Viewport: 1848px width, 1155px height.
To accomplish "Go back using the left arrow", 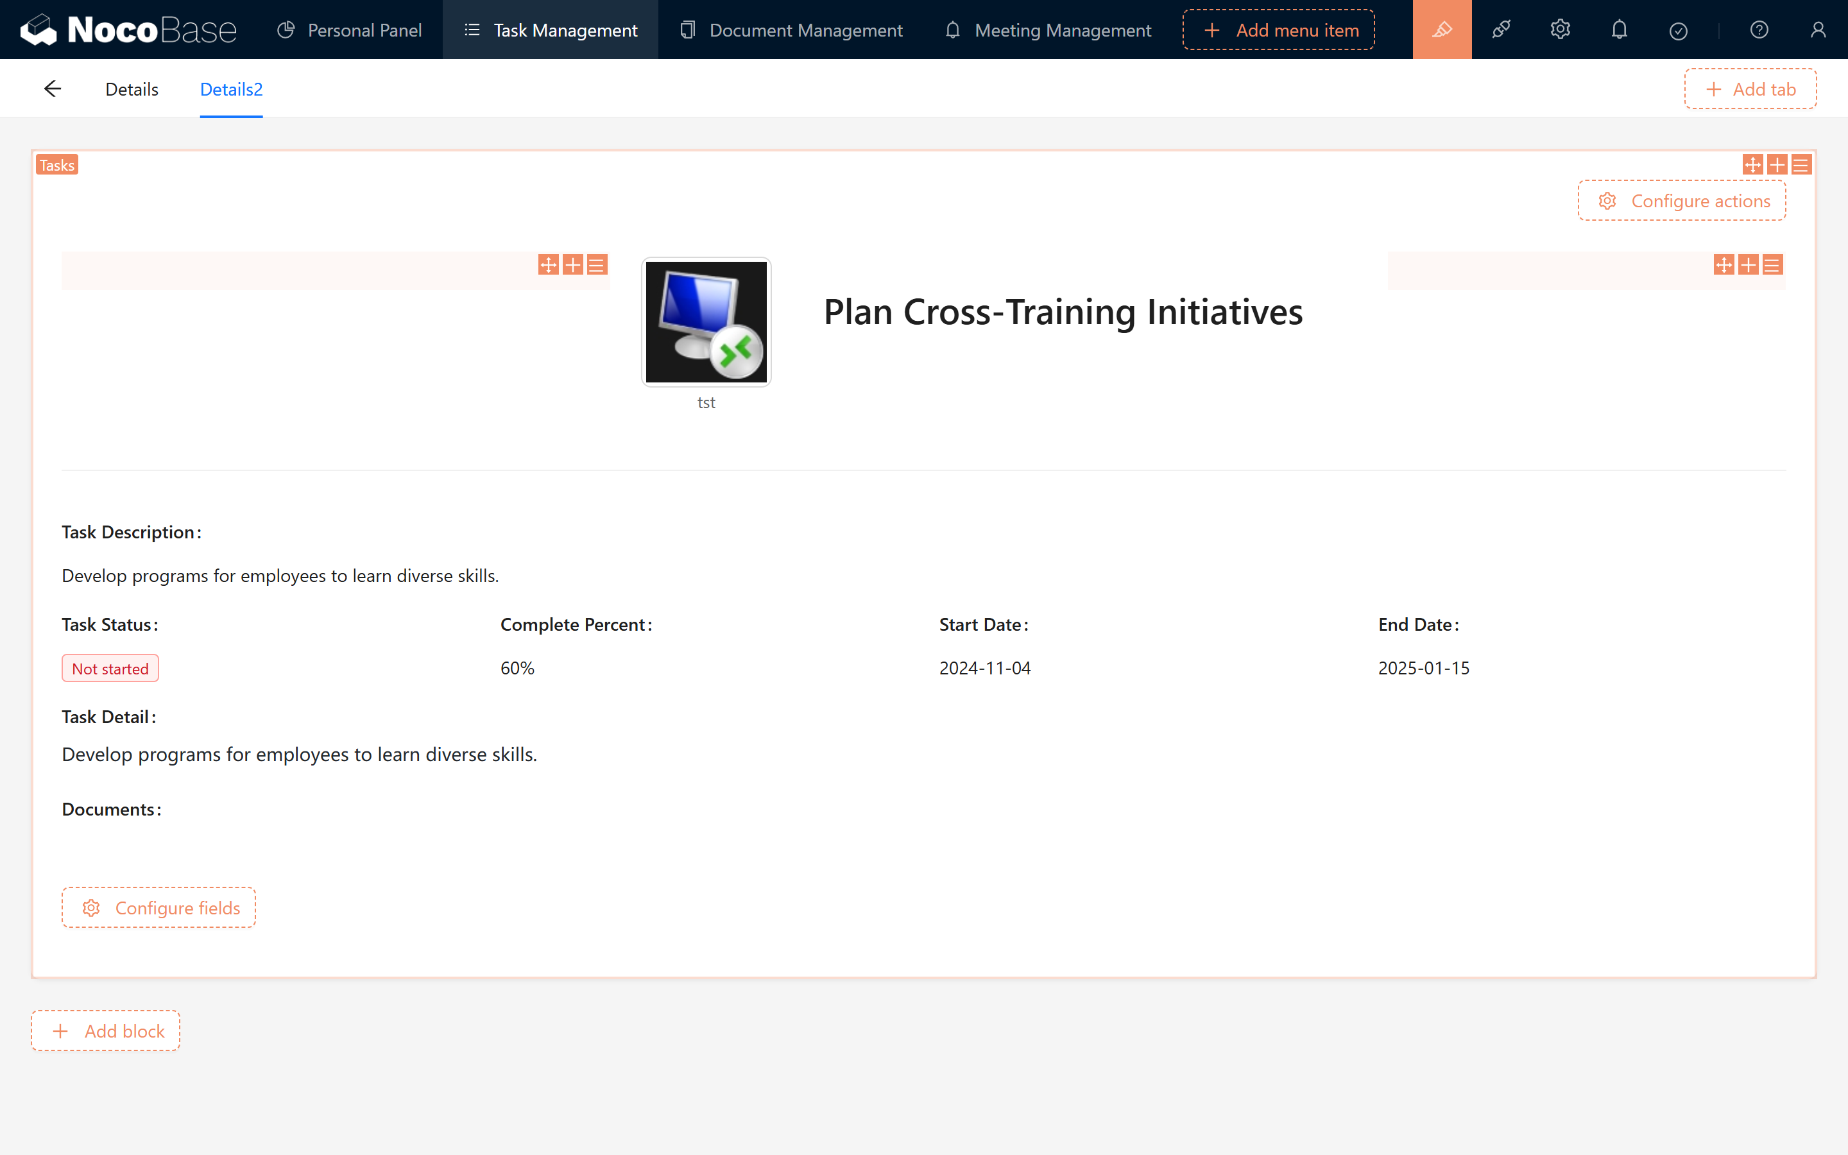I will (x=52, y=89).
